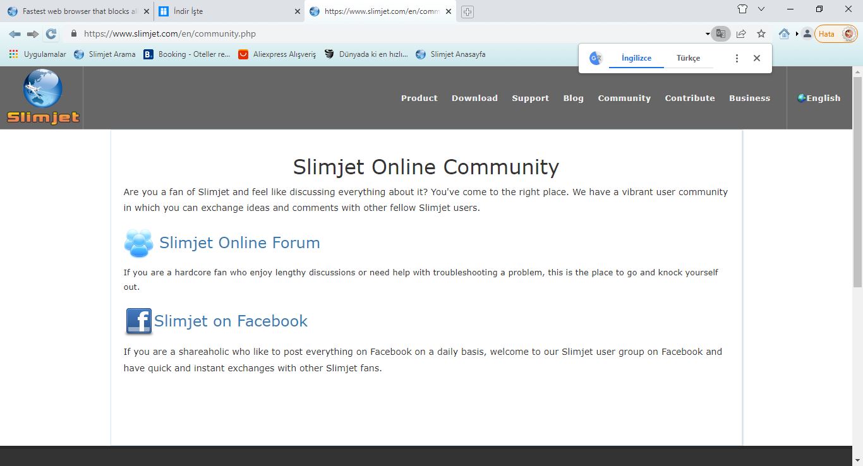Open translate popup three-dot options menu
This screenshot has width=863, height=466.
737,58
